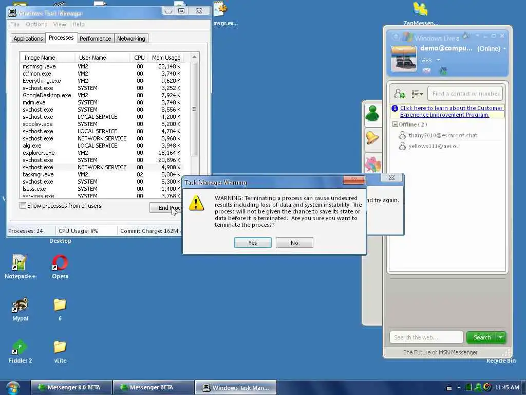Select the msnmsgr.exe process row
The image size is (526, 395).
click(x=102, y=66)
